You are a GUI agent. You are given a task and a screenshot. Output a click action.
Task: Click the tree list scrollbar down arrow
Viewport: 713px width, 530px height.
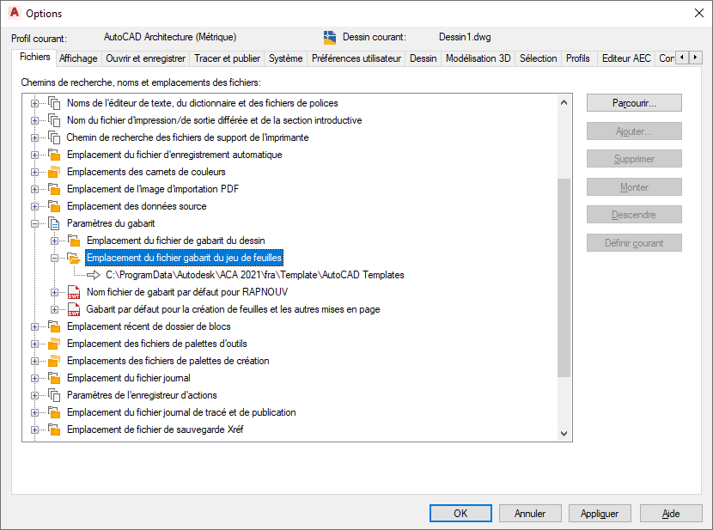[564, 434]
